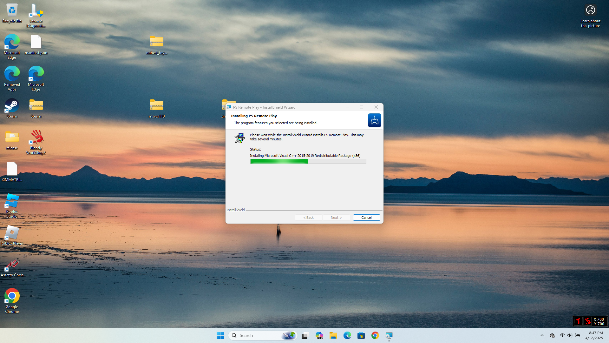Select the Roblox Player shortcut
609x343 pixels.
[x=12, y=235]
